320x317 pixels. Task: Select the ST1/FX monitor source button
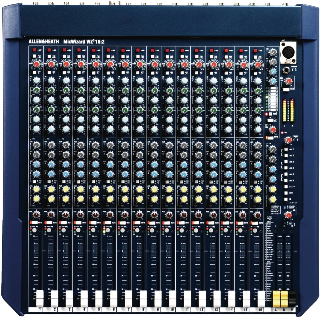click(x=286, y=187)
